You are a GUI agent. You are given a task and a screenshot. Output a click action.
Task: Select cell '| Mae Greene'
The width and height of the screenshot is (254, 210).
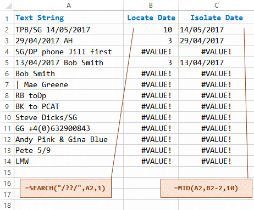click(x=69, y=84)
